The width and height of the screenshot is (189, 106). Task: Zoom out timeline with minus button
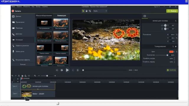pos(39,76)
